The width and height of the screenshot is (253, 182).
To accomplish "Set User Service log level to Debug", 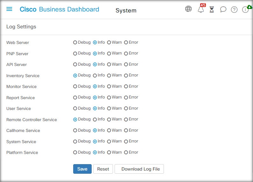I will point(75,108).
